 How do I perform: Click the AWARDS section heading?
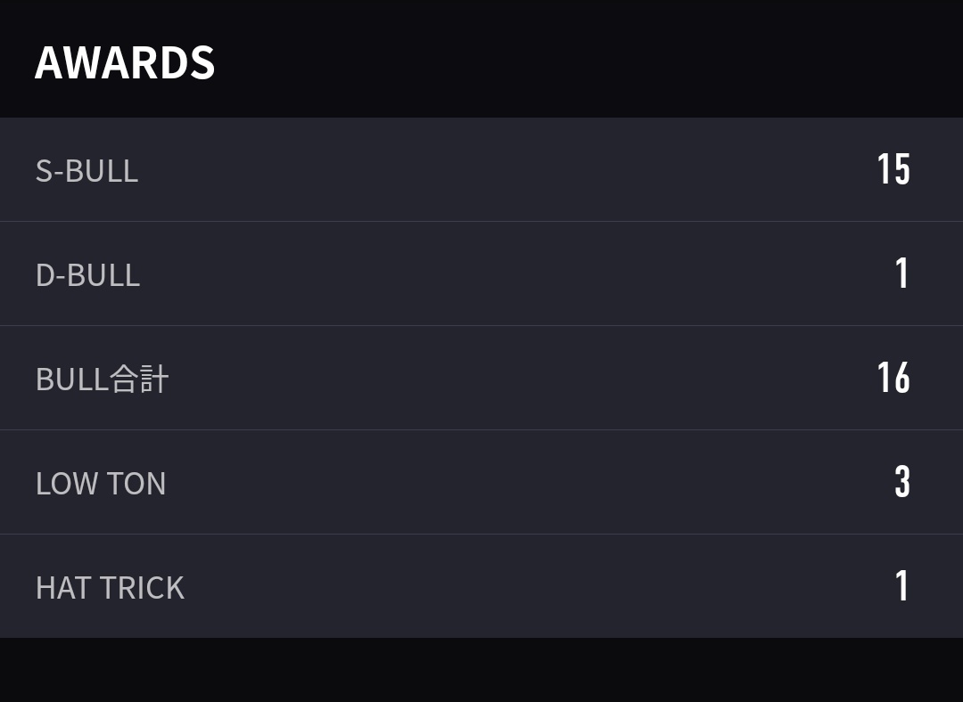[x=125, y=62]
